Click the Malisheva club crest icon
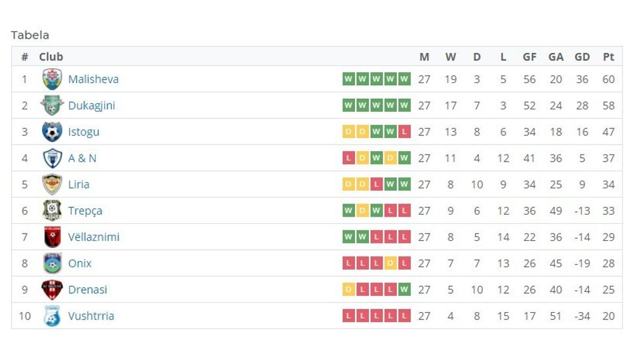Screen dimensions: 642x339 tap(52, 79)
